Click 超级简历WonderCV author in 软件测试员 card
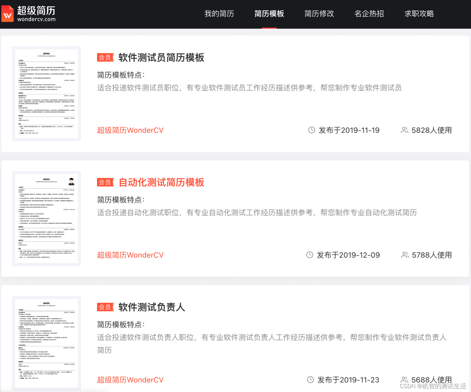Screen dimensions: 471x392 pyautogui.click(x=130, y=130)
